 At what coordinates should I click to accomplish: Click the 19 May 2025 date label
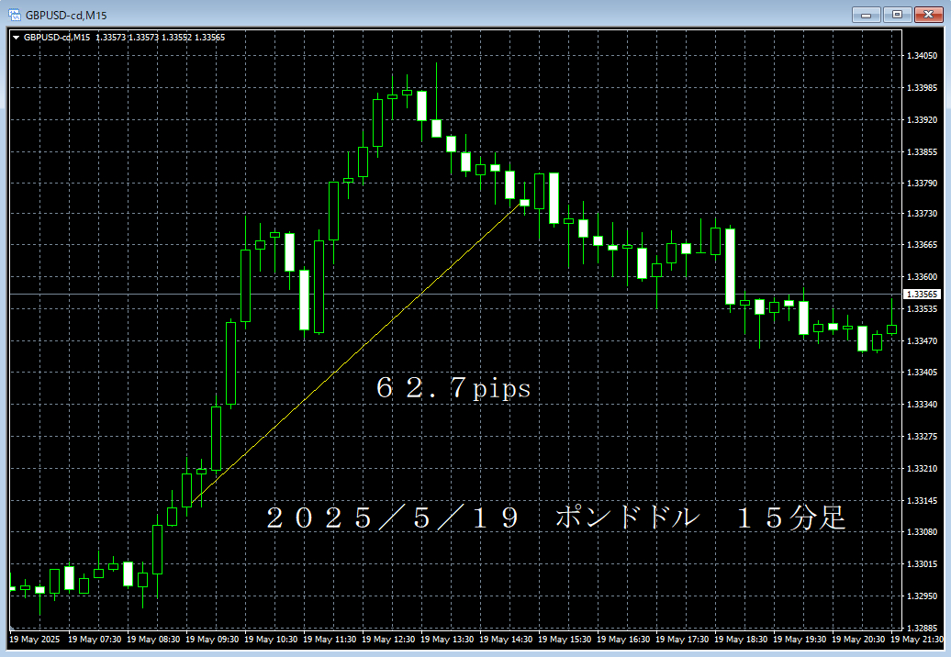click(x=33, y=639)
